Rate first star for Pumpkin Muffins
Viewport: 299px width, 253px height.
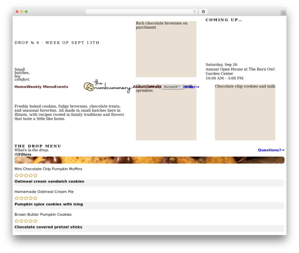tap(17, 175)
